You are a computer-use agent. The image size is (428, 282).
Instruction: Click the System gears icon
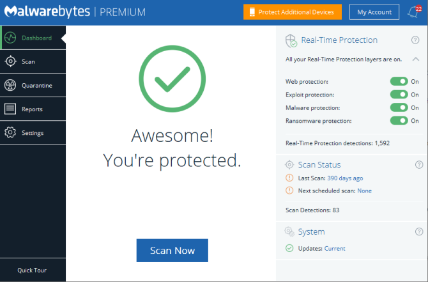pos(290,231)
